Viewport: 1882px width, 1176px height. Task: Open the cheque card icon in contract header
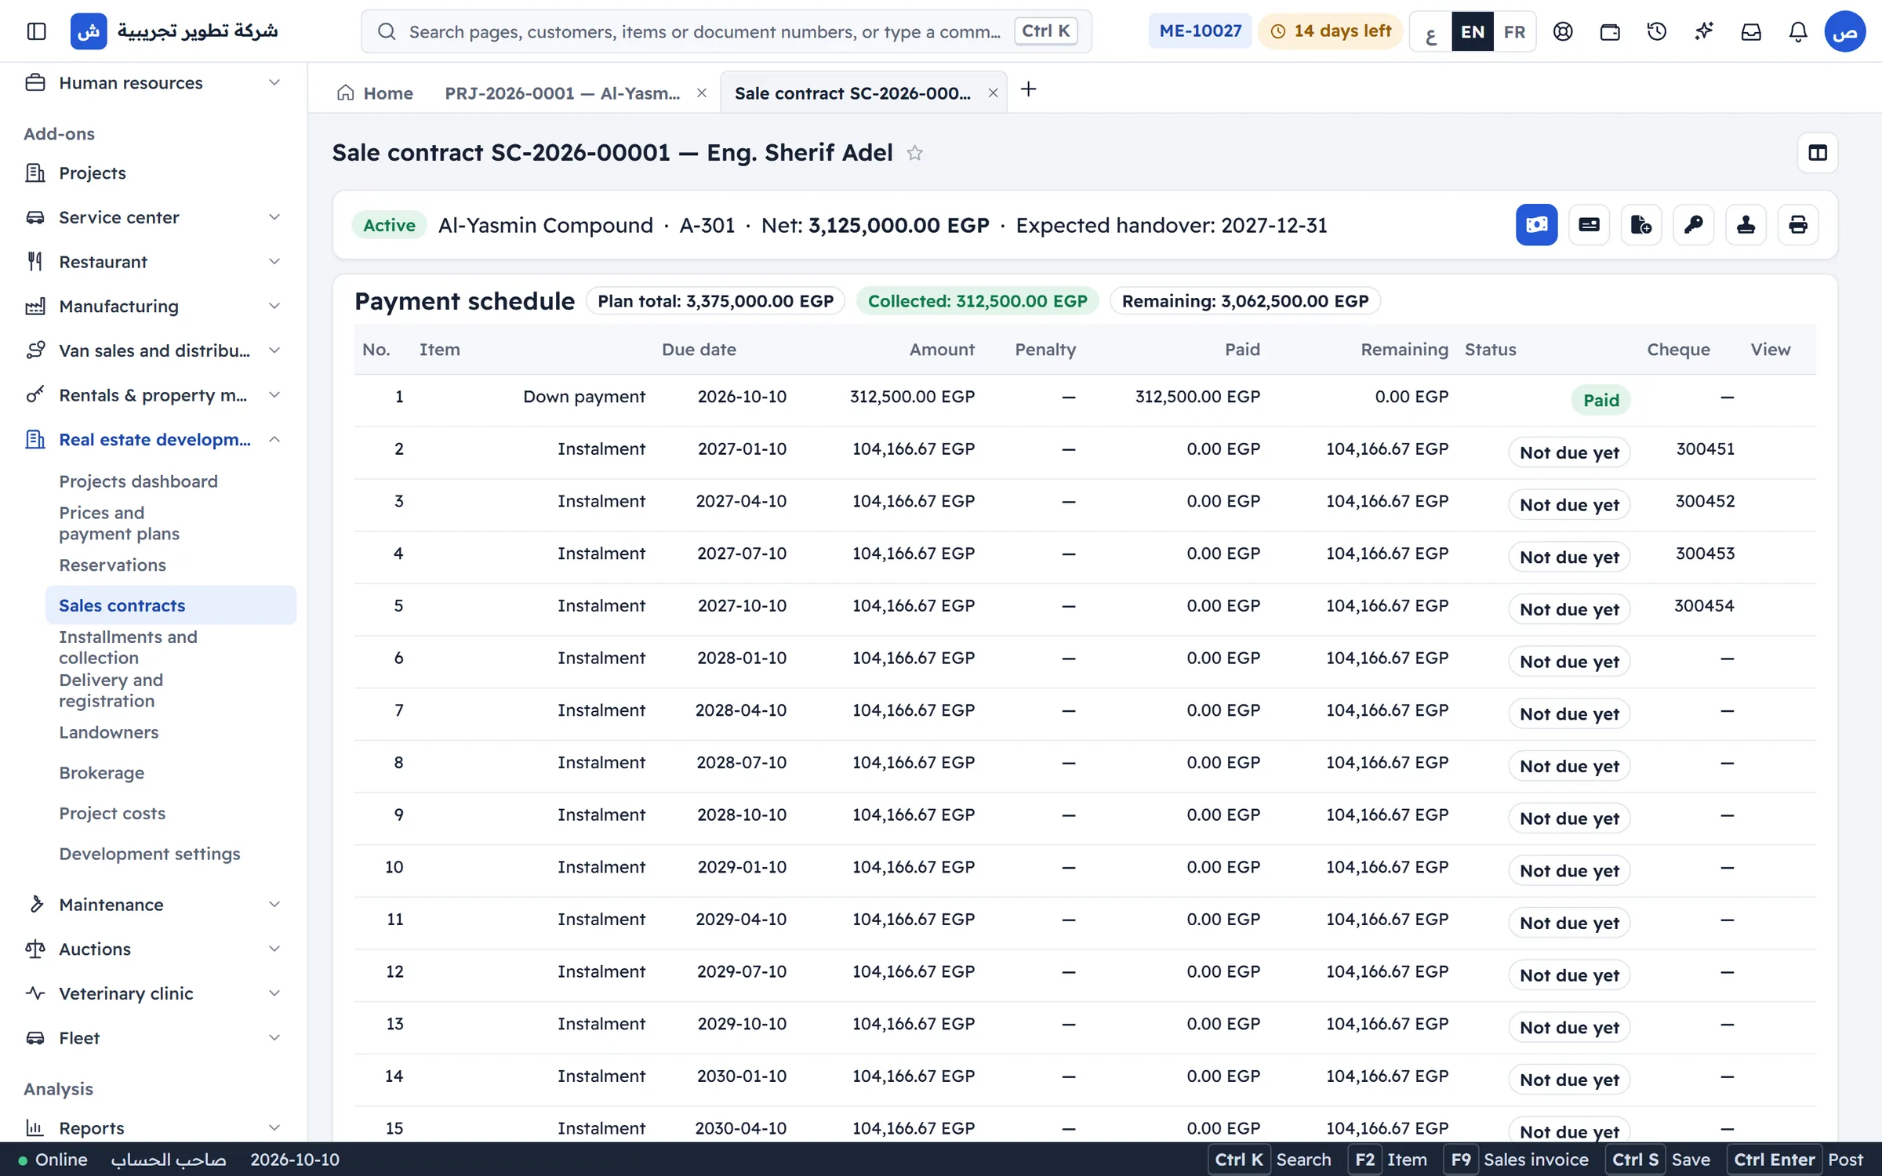click(x=1589, y=225)
